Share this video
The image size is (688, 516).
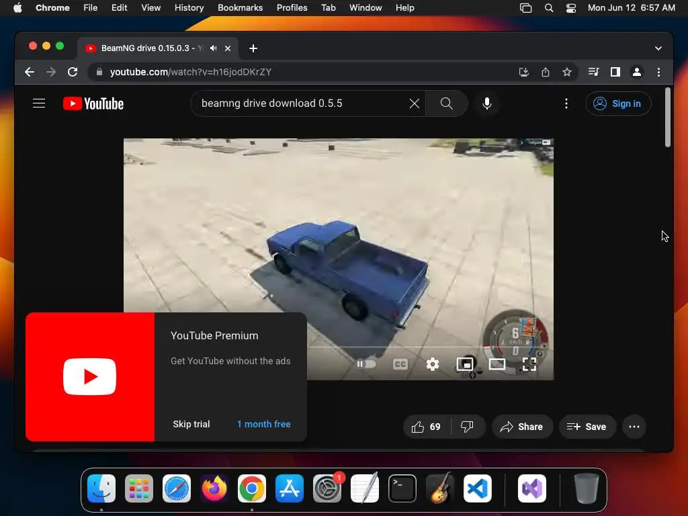(x=522, y=427)
